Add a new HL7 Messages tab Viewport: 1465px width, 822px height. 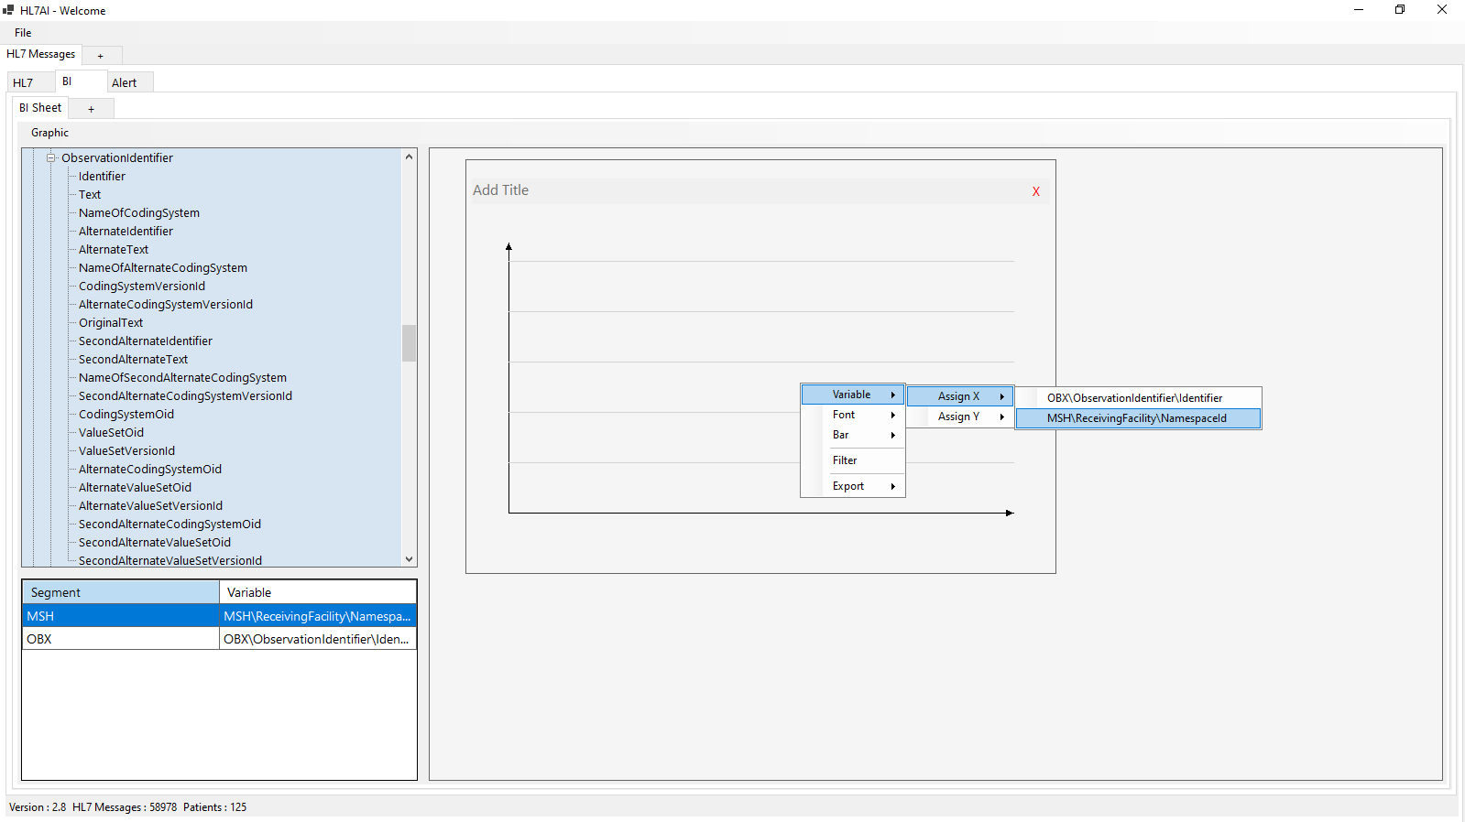coord(101,56)
